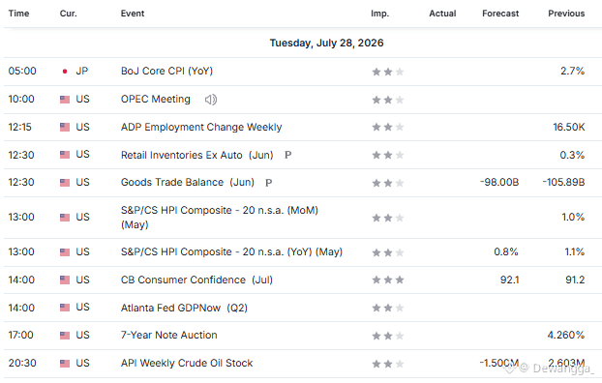Viewport: 602px width, 383px height.
Task: Click the speaker icon beside OPEC Meeting
Action: [211, 100]
